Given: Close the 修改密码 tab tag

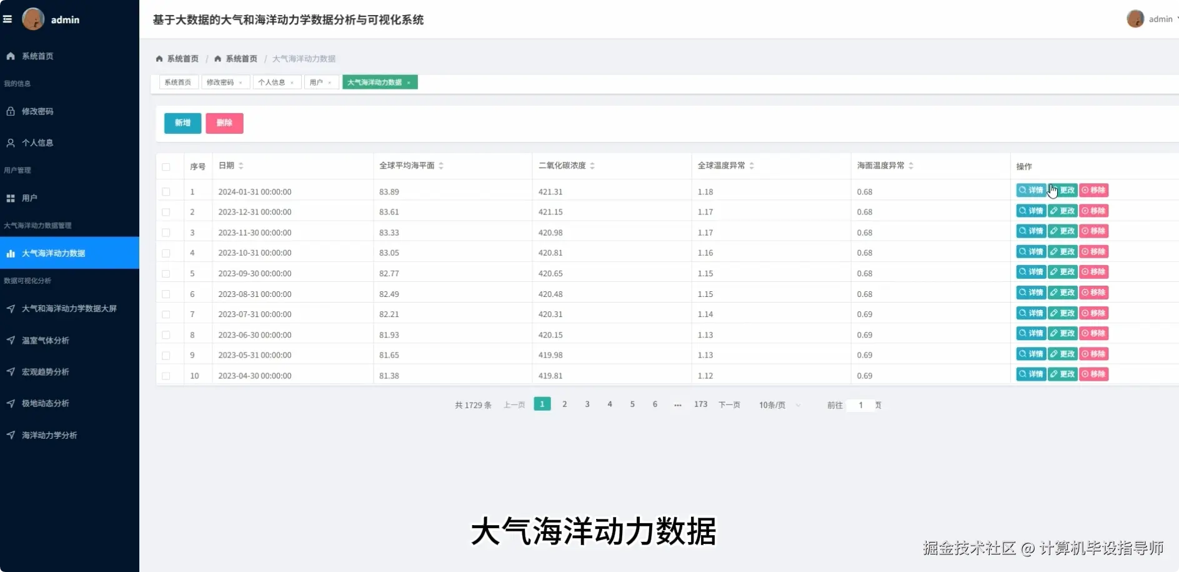Looking at the screenshot, I should 241,83.
